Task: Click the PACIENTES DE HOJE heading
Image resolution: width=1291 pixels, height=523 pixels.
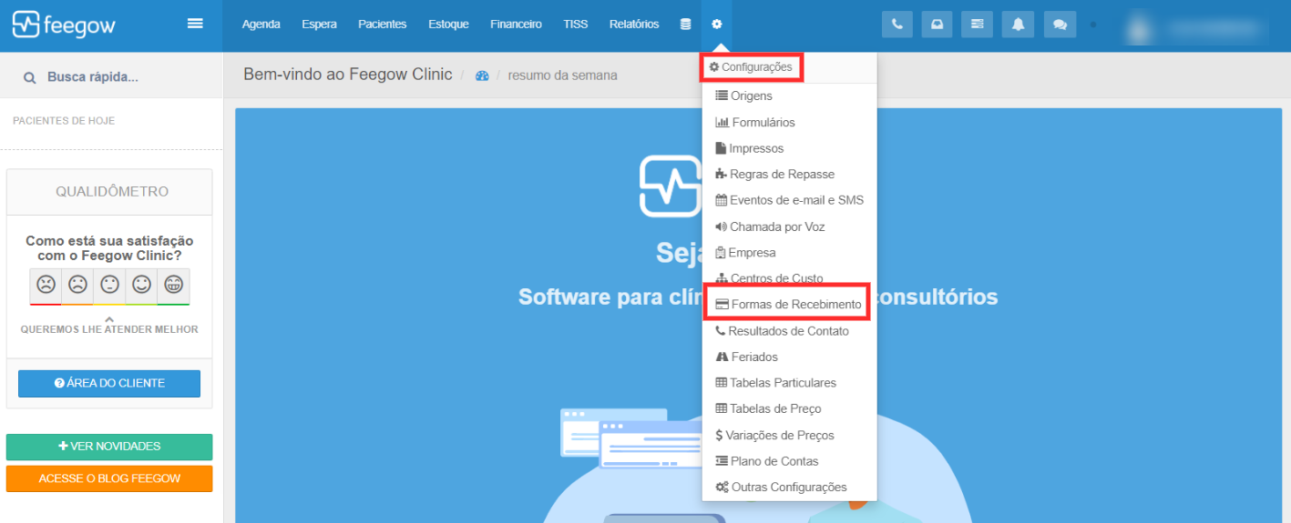Action: (x=64, y=121)
